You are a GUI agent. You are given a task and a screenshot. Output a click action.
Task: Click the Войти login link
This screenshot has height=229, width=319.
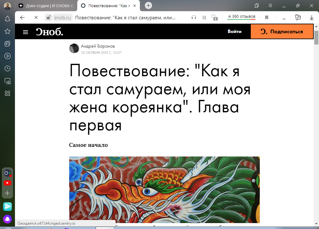pos(234,31)
